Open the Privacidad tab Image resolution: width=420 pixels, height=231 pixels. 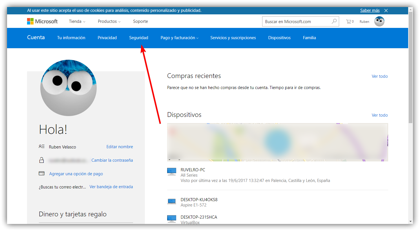click(107, 38)
